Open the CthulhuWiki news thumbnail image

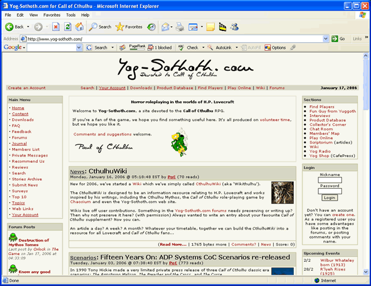pyautogui.click(x=283, y=193)
